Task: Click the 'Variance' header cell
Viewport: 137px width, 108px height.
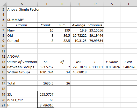Action: 95,25
